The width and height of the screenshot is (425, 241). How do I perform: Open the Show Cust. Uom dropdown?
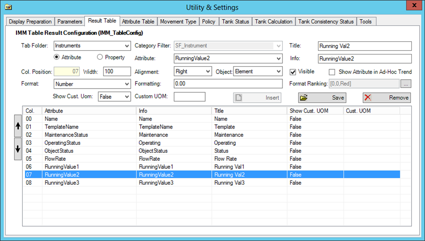[x=127, y=97]
